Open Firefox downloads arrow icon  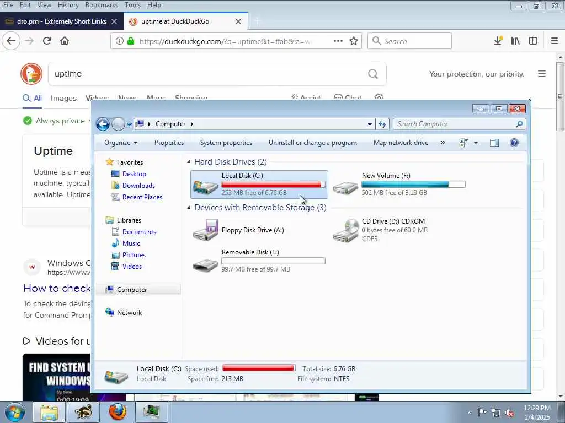(498, 41)
